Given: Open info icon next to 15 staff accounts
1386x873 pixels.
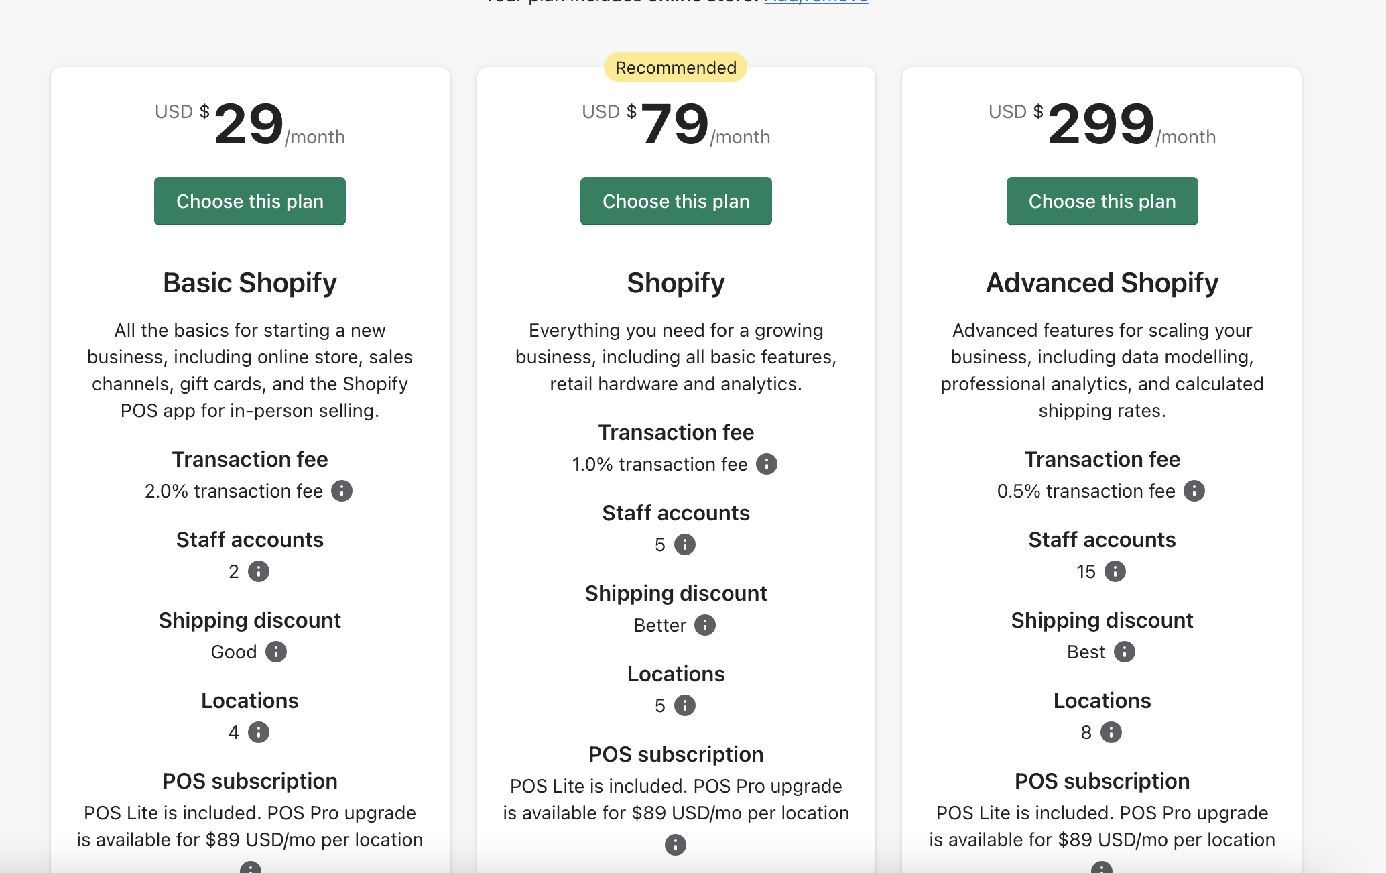Looking at the screenshot, I should pos(1115,571).
